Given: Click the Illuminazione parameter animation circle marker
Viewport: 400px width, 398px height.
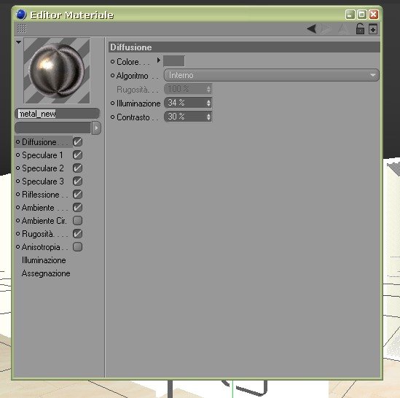Looking at the screenshot, I should coord(112,103).
